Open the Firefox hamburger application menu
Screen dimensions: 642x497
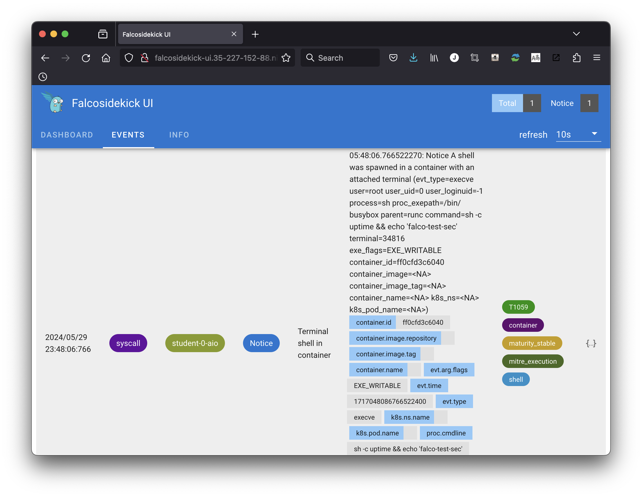point(597,58)
